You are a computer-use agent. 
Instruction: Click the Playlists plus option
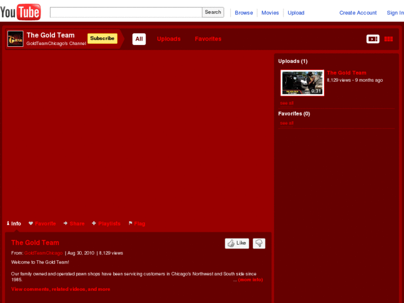106,223
